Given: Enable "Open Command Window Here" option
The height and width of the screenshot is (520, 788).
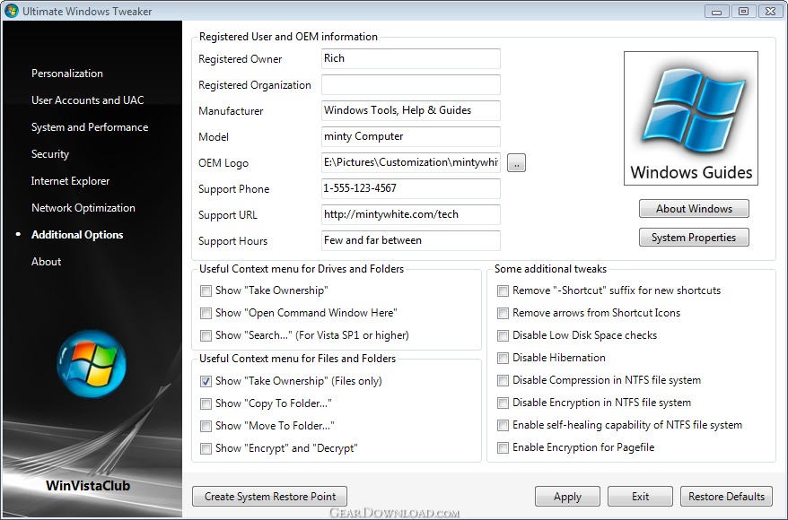Looking at the screenshot, I should click(x=206, y=313).
